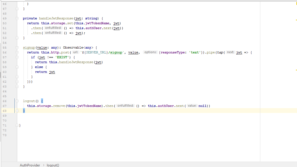Image resolution: width=297 pixels, height=167 pixels.
Task: Click fold end marker on line 63
Action: pyautogui.click(x=17, y=86)
